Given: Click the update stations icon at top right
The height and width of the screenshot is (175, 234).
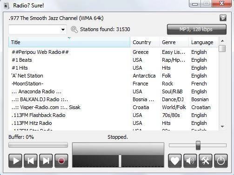Looking at the screenshot, I should click(223, 18).
